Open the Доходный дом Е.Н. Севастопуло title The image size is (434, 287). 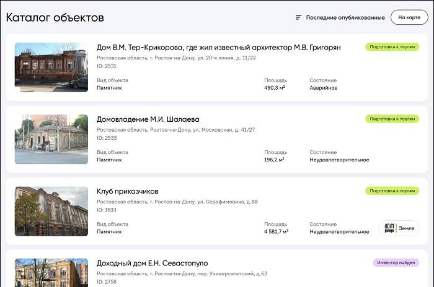pyautogui.click(x=153, y=263)
